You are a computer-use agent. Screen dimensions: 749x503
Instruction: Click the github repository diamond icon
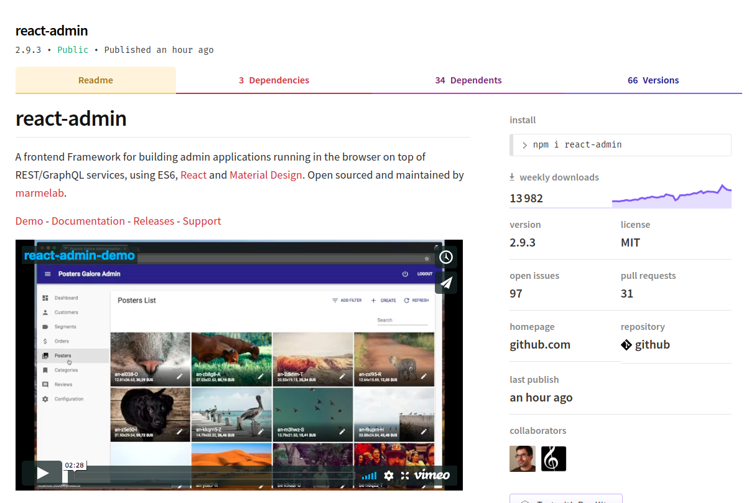tap(626, 345)
